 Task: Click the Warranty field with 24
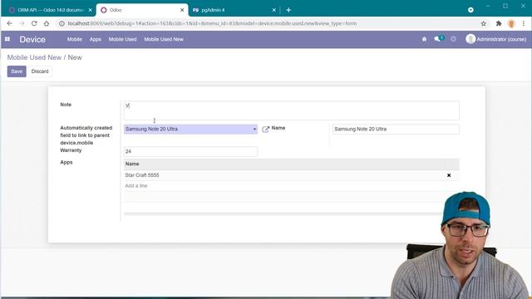point(190,151)
